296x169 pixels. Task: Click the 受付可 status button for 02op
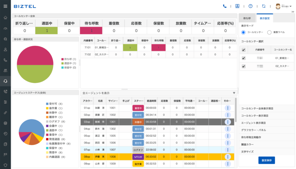coord(138,115)
